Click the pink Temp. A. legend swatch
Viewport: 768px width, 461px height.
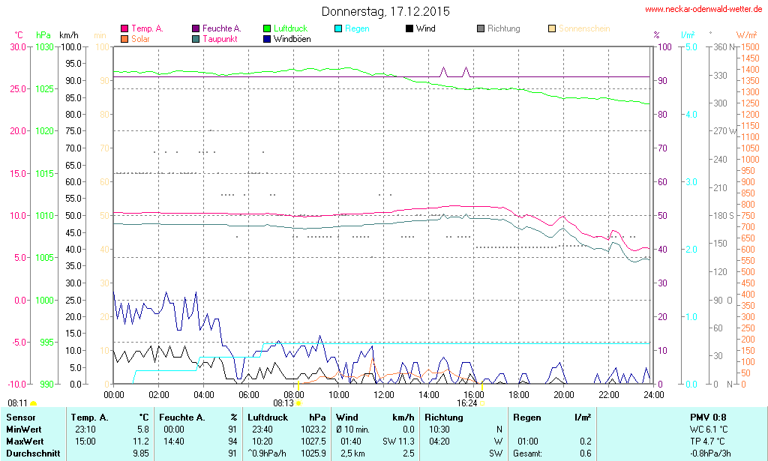(124, 29)
